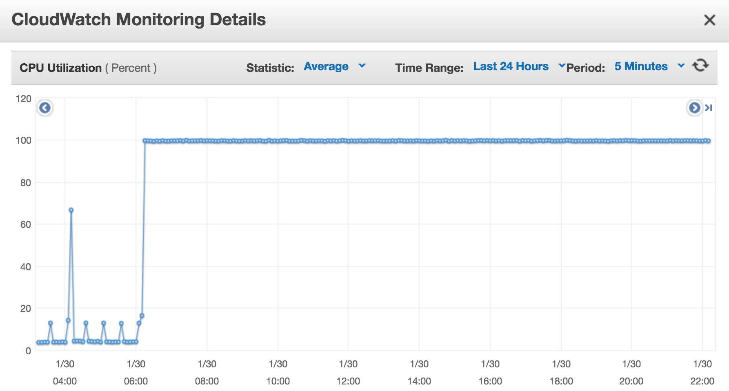Jump to the latest data with skip-to-end icon
The image size is (729, 391).
click(709, 108)
